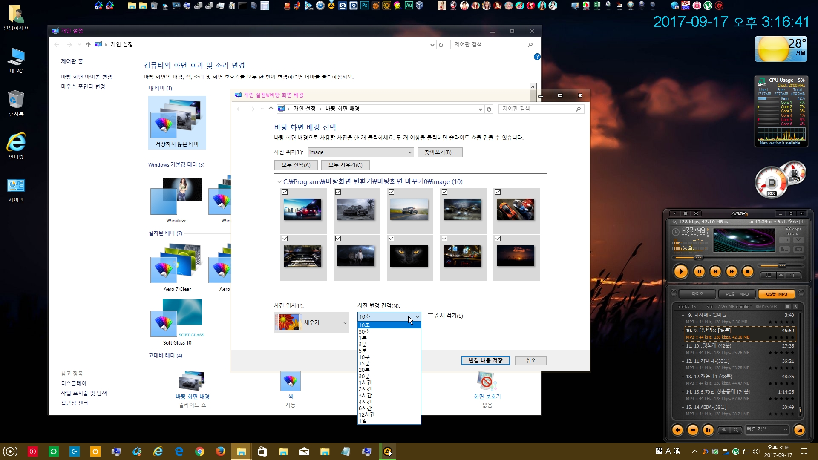Select 1시간 in the interval list

pyautogui.click(x=389, y=382)
